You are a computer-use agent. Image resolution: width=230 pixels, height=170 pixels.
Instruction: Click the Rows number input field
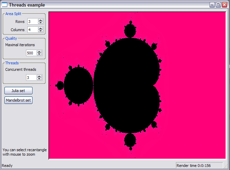(33, 22)
